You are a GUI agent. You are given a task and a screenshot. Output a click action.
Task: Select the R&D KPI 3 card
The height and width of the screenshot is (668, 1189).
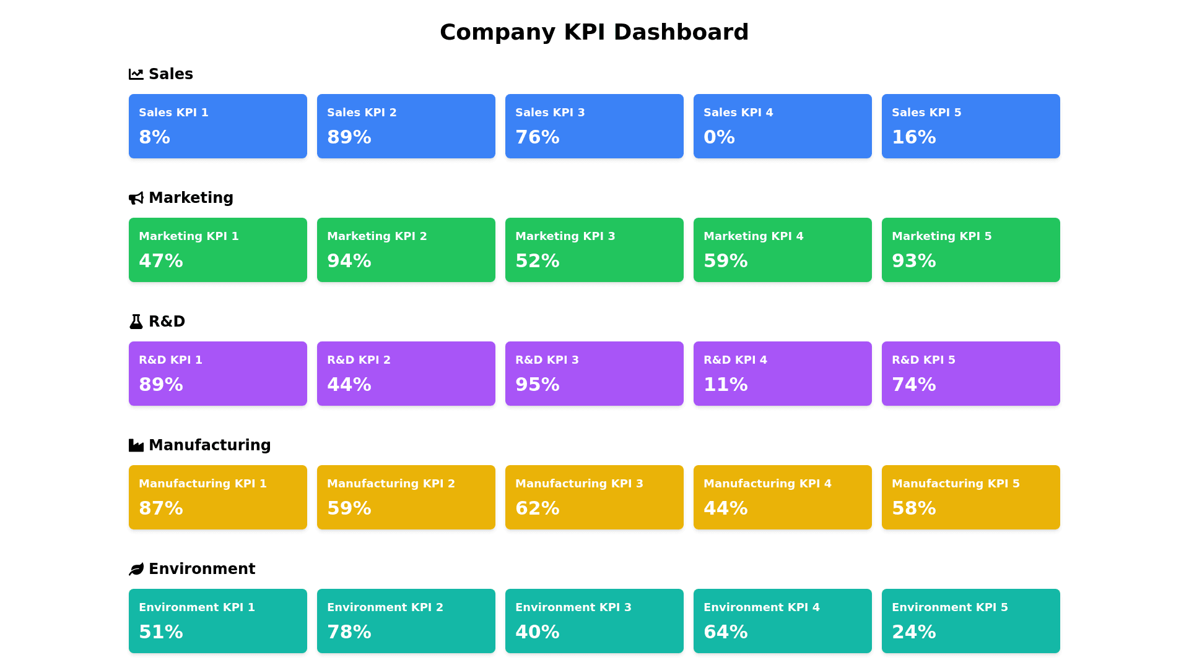point(594,374)
